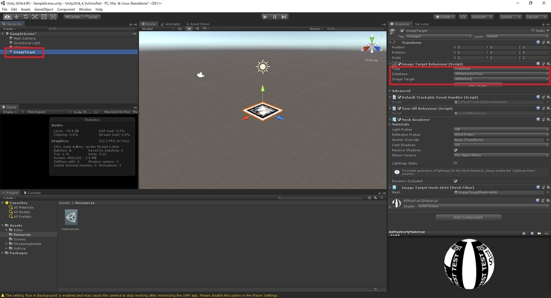
Task: Click the Position X field
Action: tap(470, 47)
